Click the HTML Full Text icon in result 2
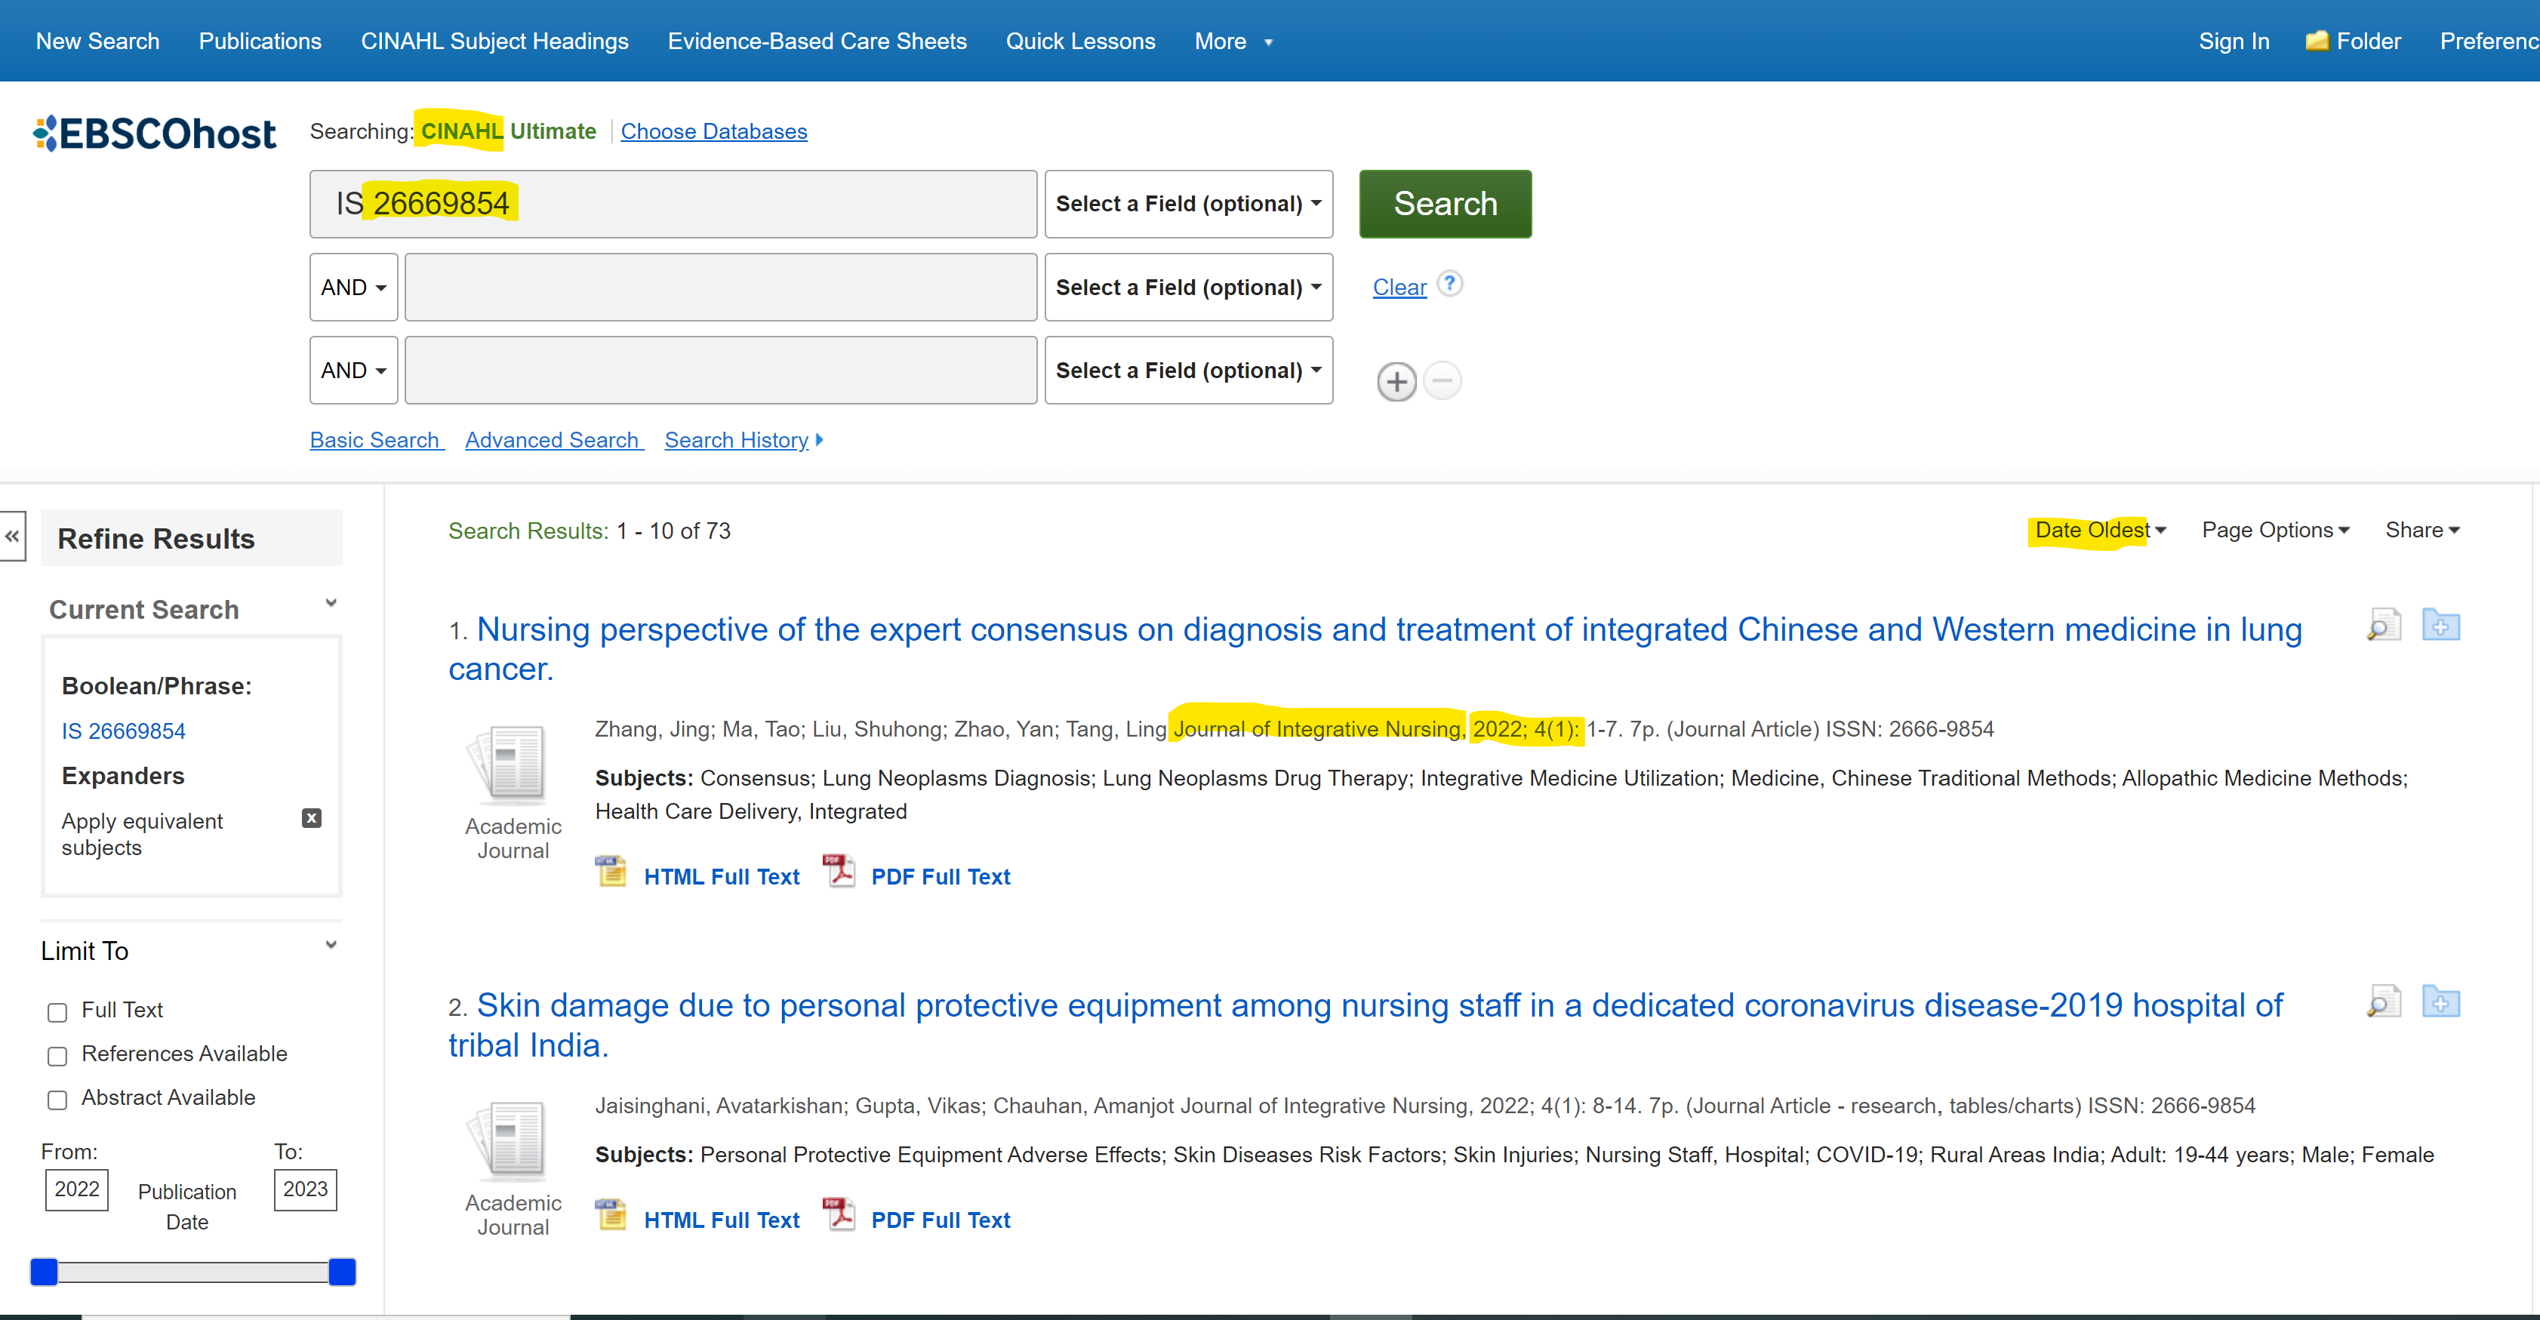 click(x=611, y=1216)
